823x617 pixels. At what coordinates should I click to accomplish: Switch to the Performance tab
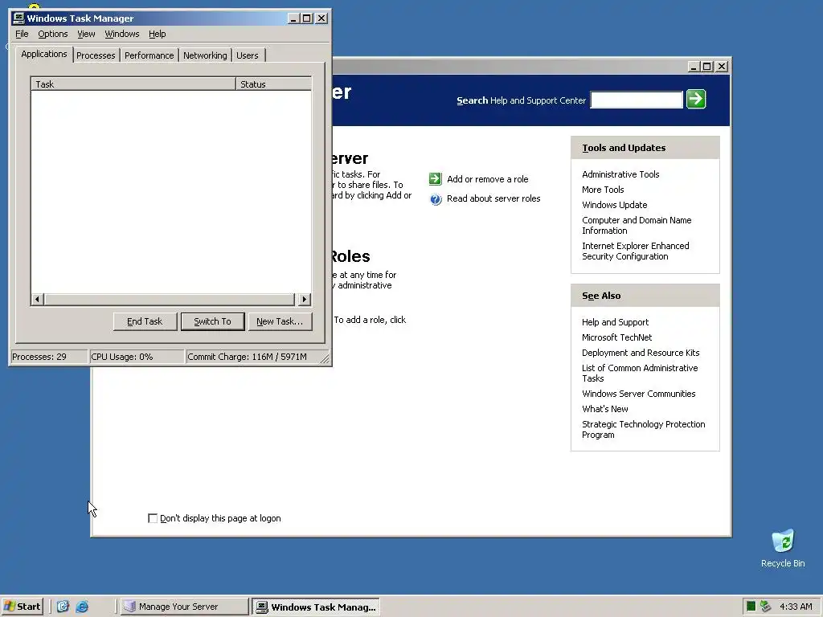tap(149, 55)
